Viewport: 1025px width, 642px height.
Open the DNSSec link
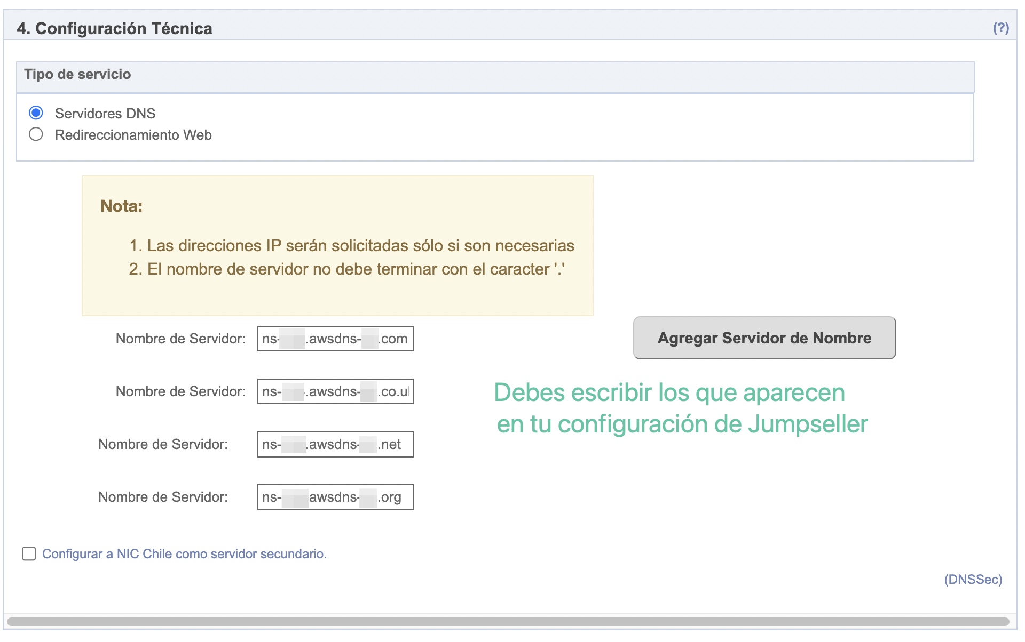pos(973,580)
